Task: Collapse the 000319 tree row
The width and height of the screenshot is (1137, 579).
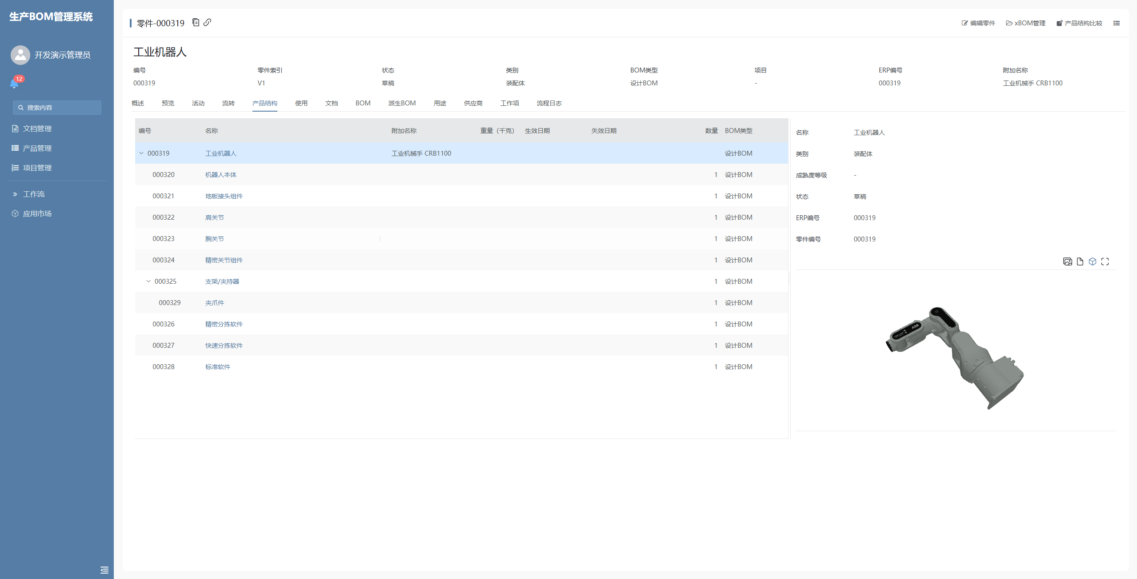Action: coord(141,153)
